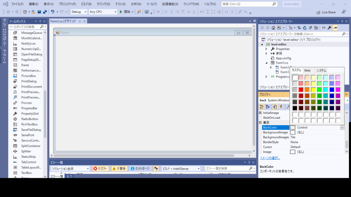Click the イメージの選択 link

(270, 158)
